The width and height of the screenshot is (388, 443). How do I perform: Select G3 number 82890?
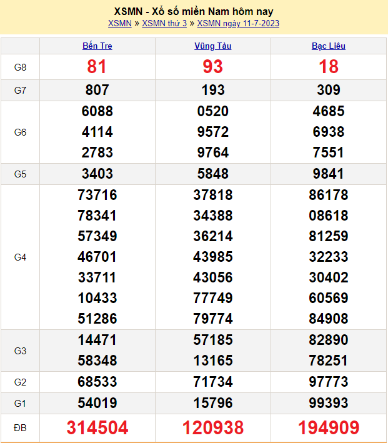(329, 340)
